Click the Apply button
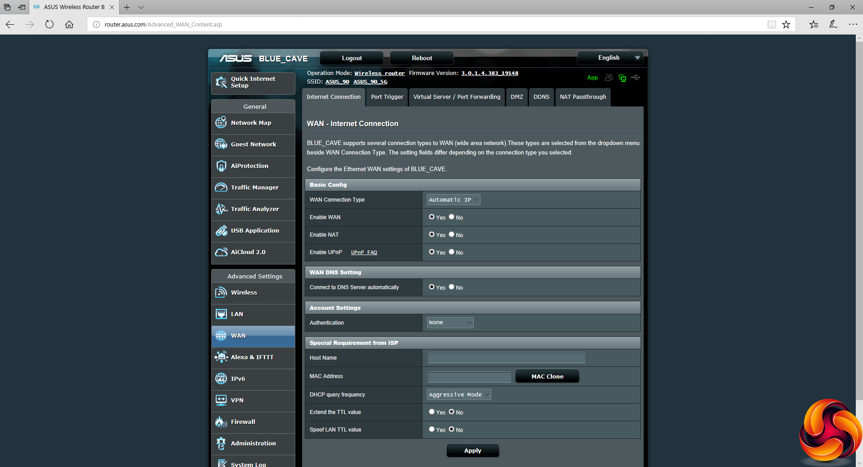Viewport: 863px width, 467px height. (472, 450)
